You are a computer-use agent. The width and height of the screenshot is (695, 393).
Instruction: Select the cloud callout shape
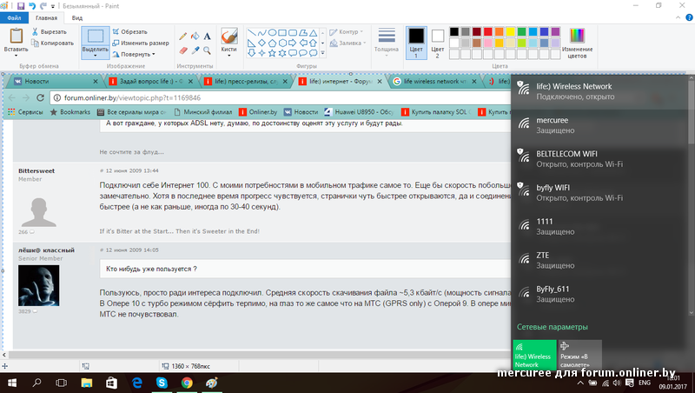coord(313,53)
